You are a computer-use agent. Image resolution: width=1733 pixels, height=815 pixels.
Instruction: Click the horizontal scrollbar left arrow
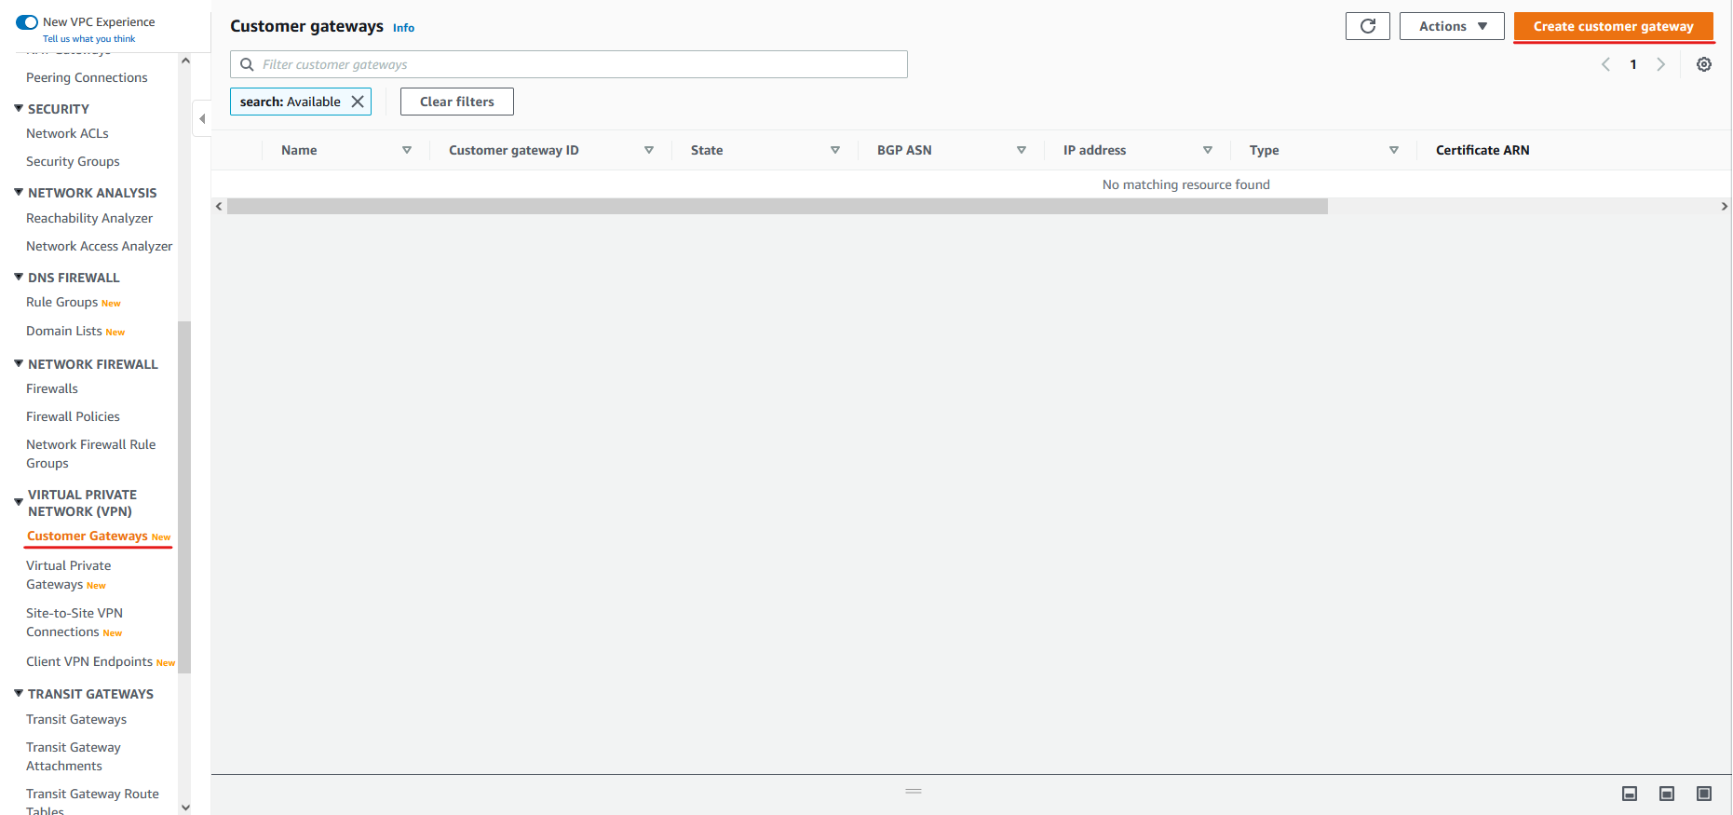(219, 206)
